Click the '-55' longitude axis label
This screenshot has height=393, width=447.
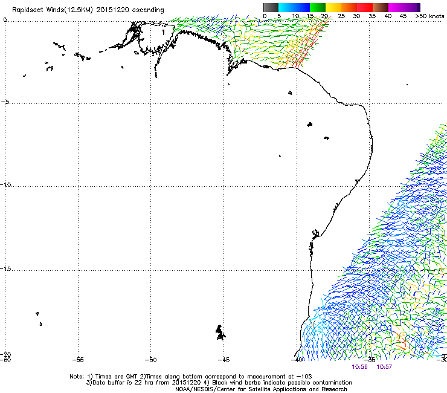tap(78, 360)
